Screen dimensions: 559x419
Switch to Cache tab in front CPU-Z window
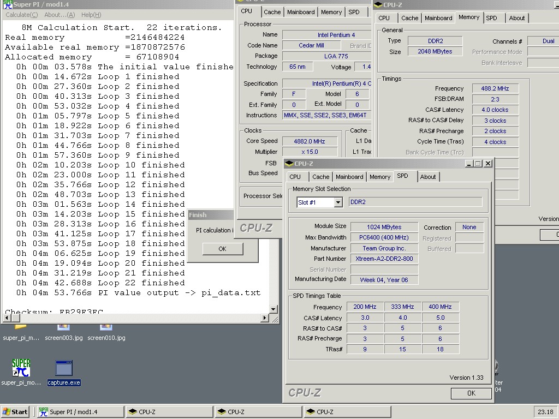320,177
